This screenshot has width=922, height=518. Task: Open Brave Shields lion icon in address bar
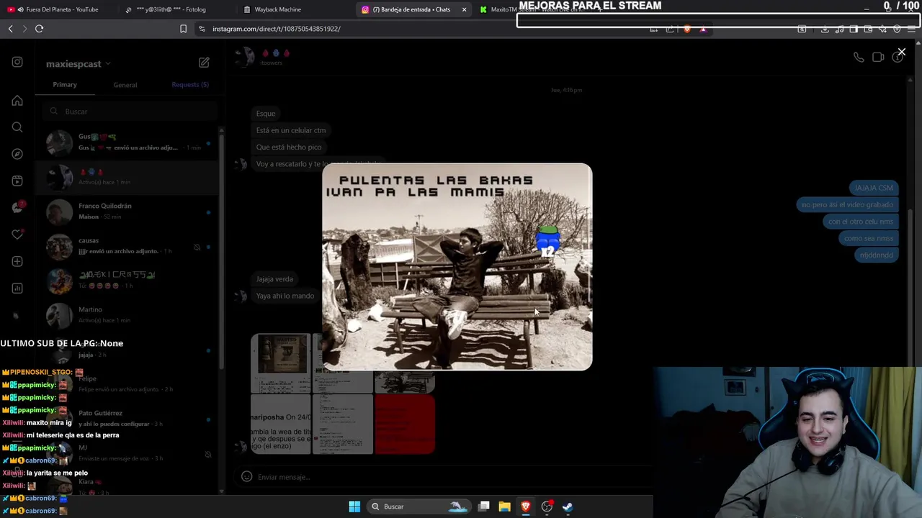687,29
